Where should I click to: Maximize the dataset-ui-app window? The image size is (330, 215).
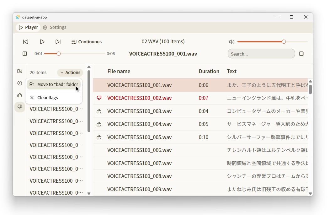point(291,17)
